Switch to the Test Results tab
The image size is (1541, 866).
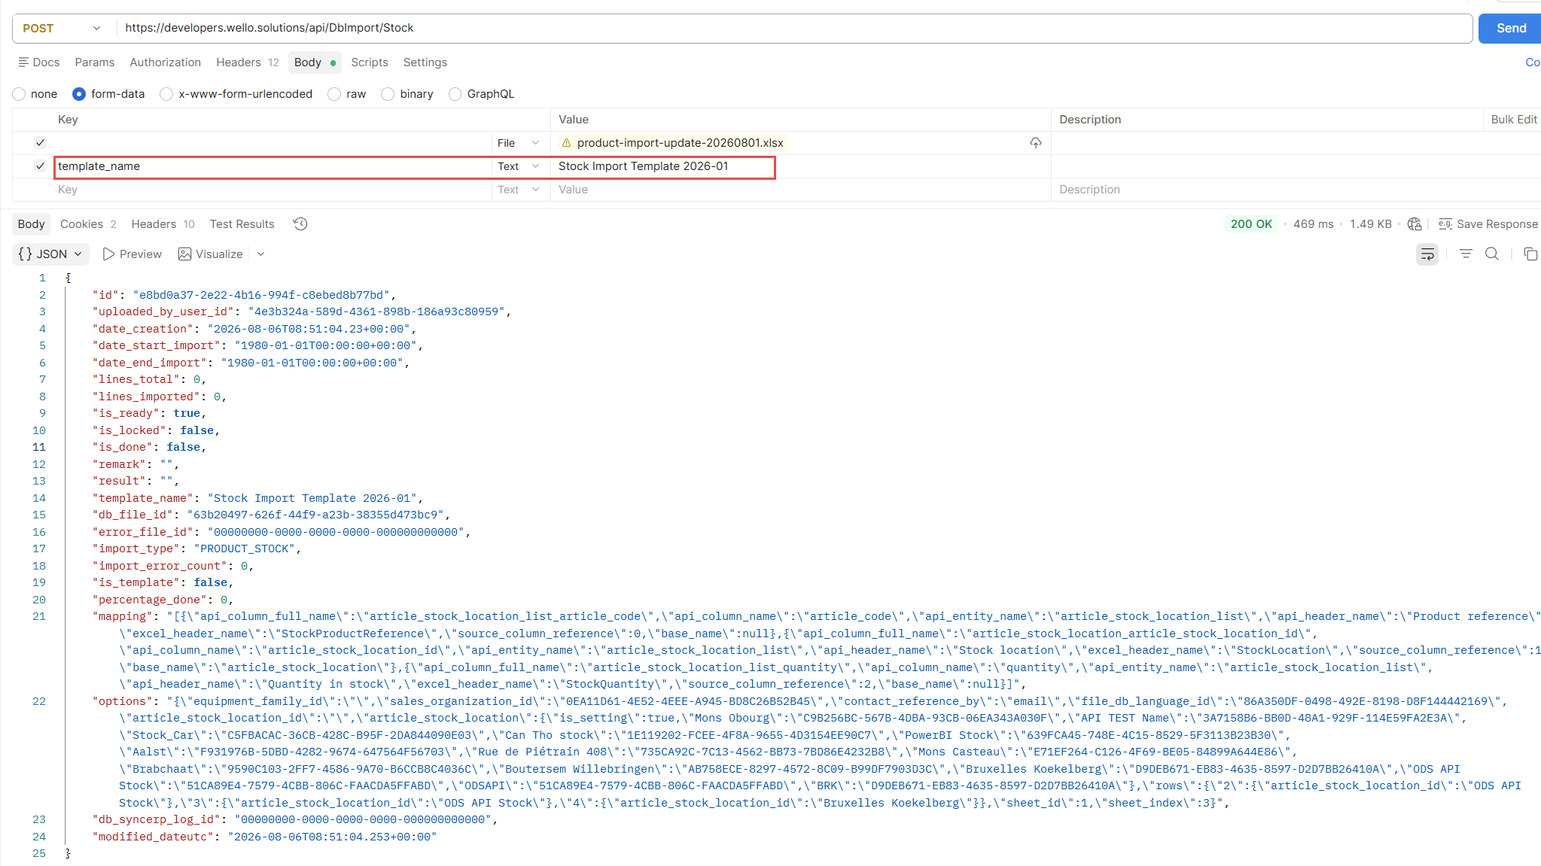click(x=242, y=224)
